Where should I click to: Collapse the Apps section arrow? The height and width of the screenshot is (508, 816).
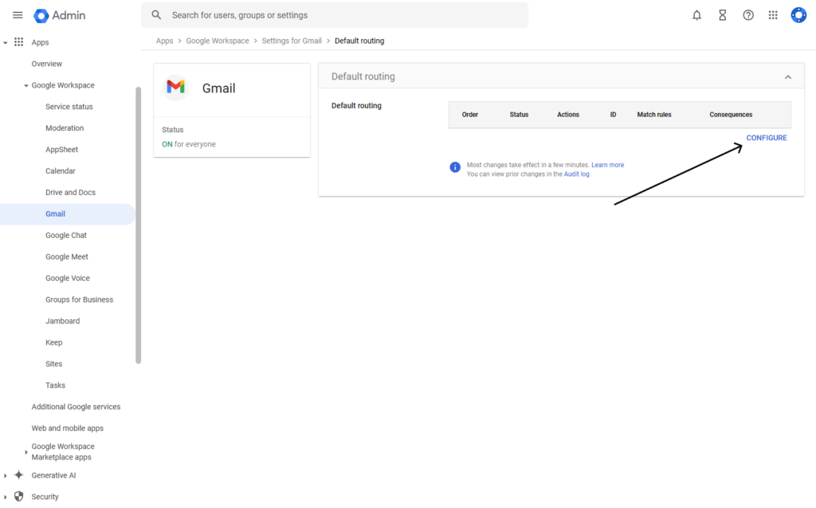[6, 43]
